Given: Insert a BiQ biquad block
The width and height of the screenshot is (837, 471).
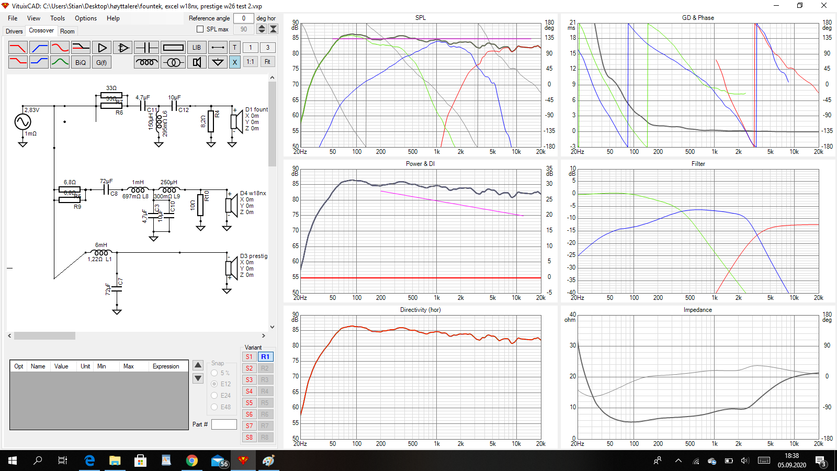Looking at the screenshot, I should click(x=81, y=62).
